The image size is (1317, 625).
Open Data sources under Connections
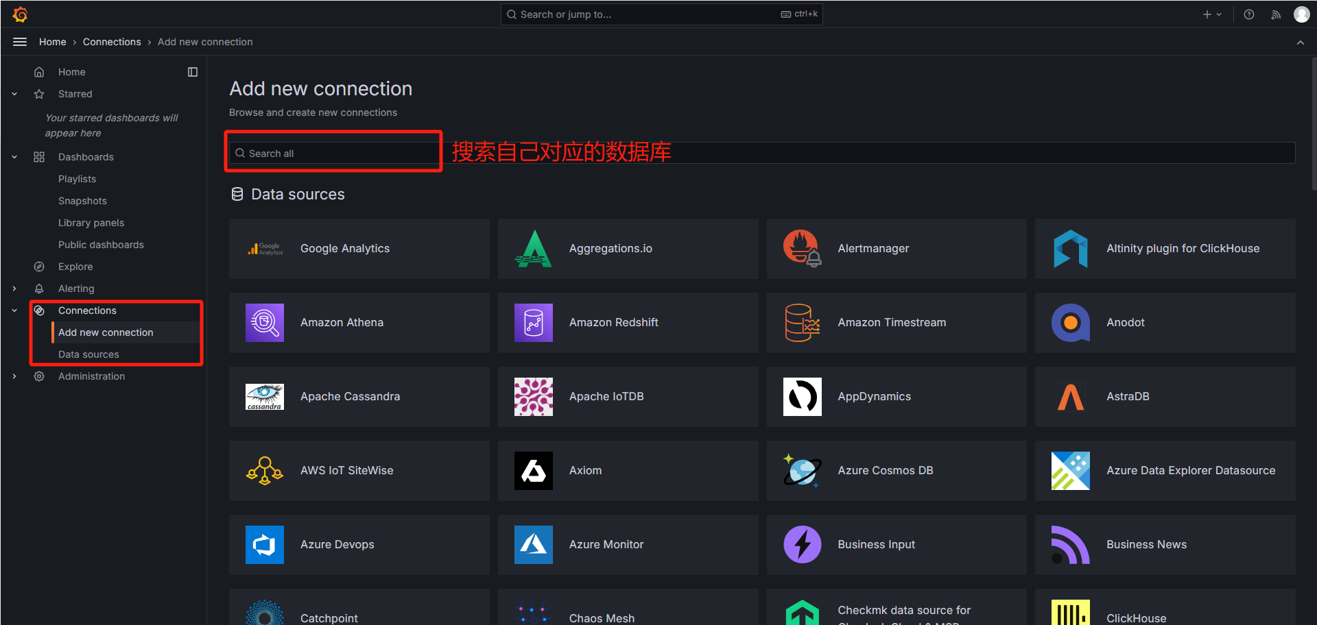pos(88,354)
